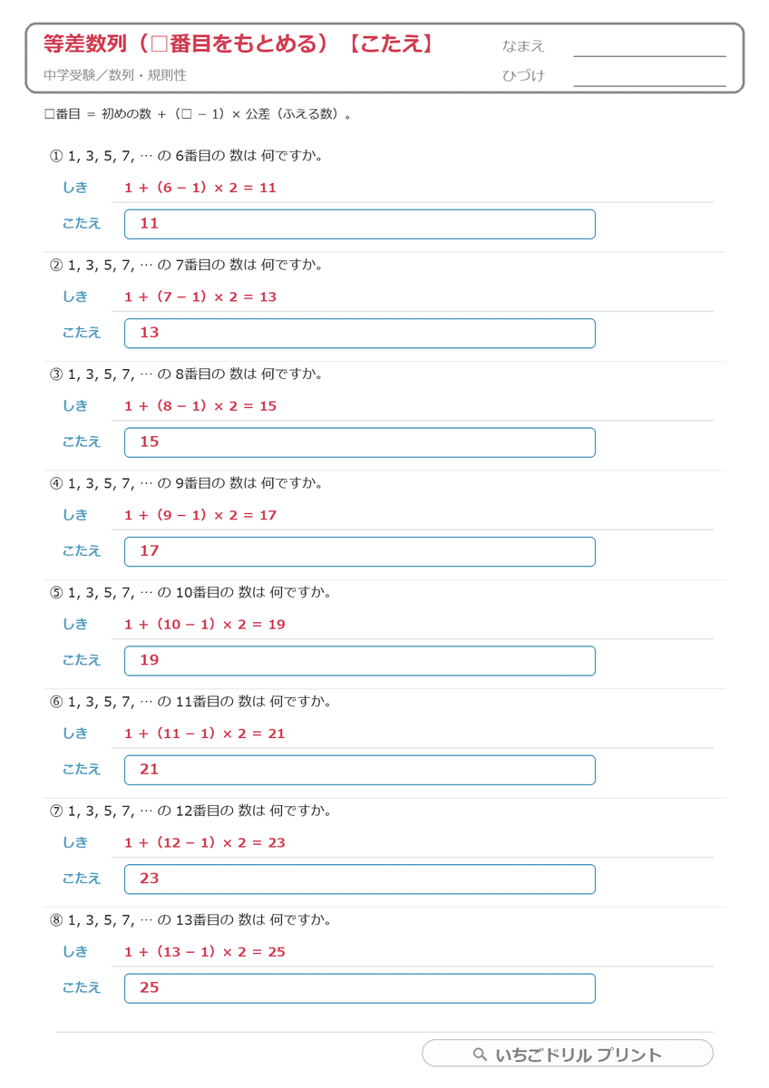Select the answer box containing 19
Viewport: 769px width, 1088px height.
(360, 660)
